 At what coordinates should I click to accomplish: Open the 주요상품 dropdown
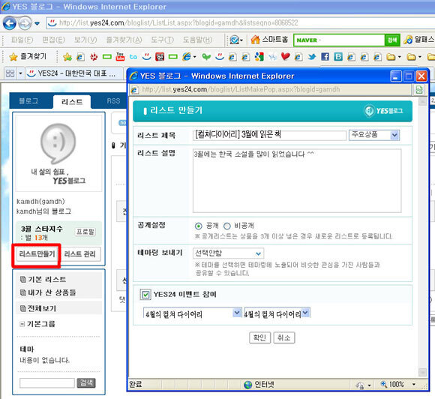point(374,135)
